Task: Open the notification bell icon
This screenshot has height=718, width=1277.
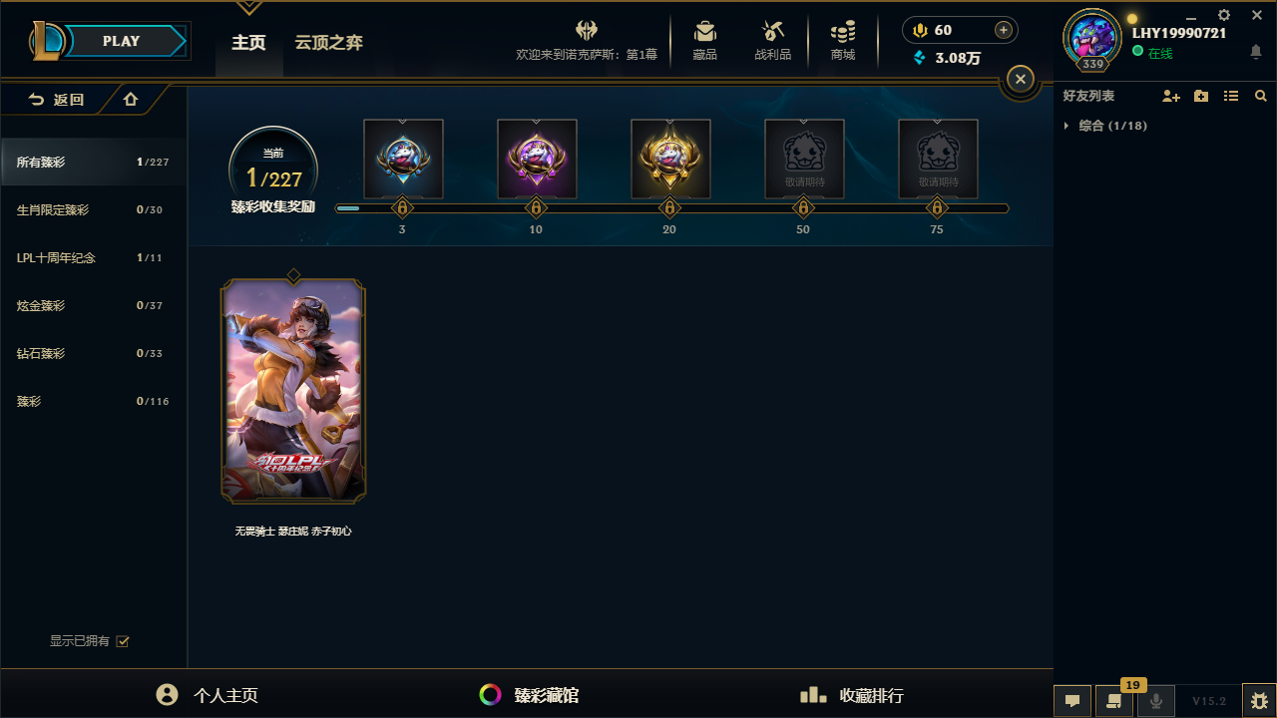Action: coord(1256,52)
